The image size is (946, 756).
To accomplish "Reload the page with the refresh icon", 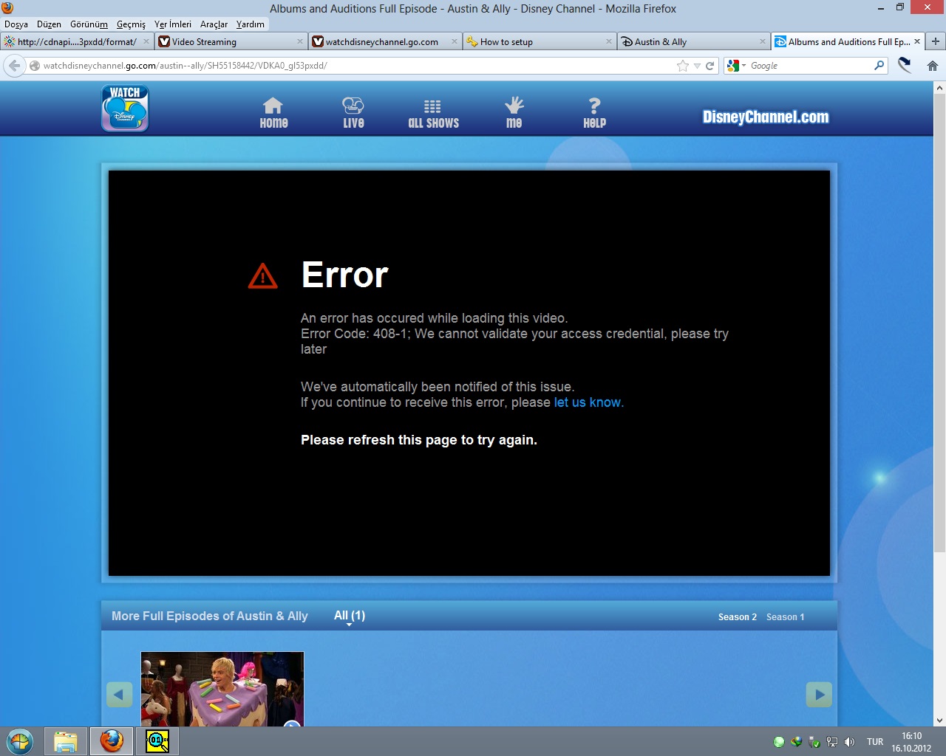I will pos(710,66).
